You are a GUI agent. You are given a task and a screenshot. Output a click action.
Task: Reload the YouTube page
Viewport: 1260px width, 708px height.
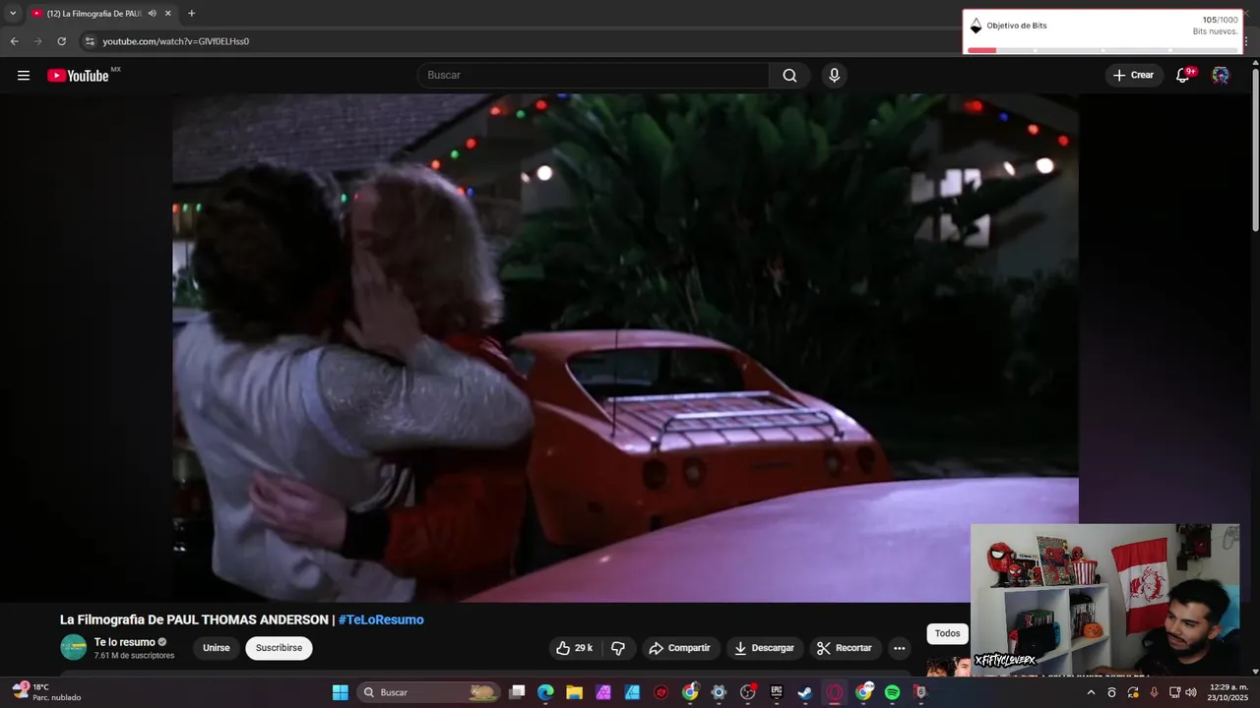click(x=61, y=41)
